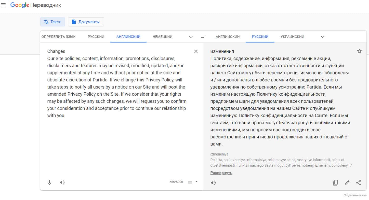Viewport: 369px width, 200px height.
Task: Select the Украинский target language tab
Action: (x=292, y=37)
